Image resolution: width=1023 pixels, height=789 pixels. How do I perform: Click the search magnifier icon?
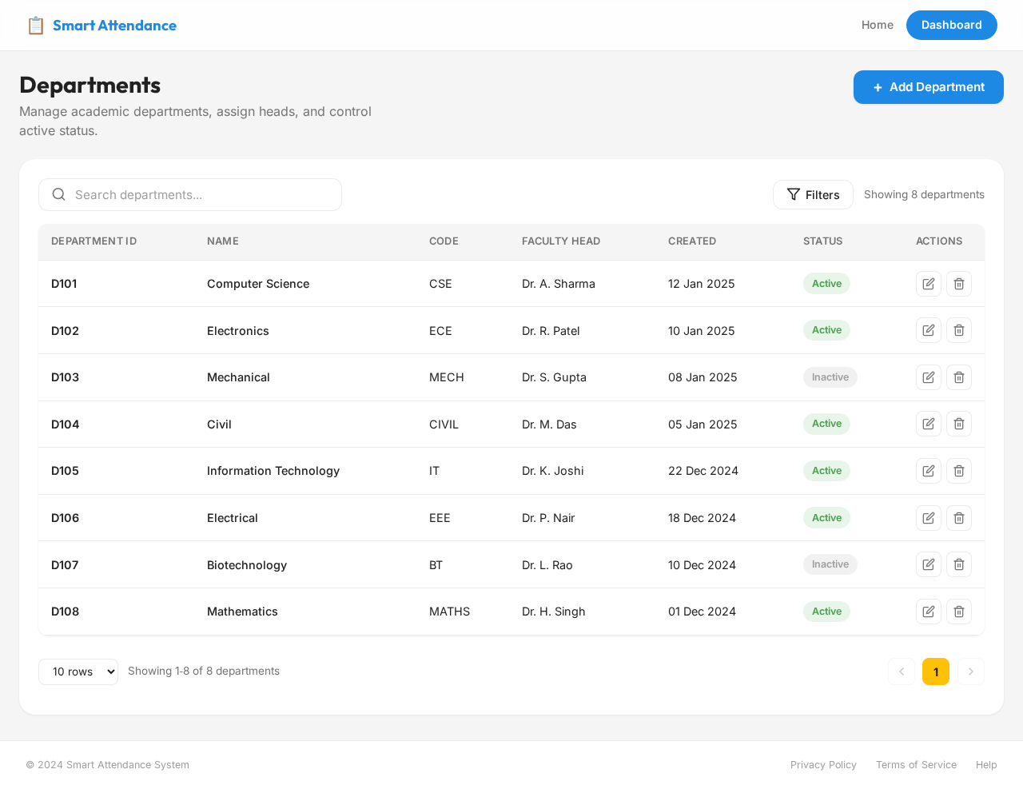(x=58, y=194)
